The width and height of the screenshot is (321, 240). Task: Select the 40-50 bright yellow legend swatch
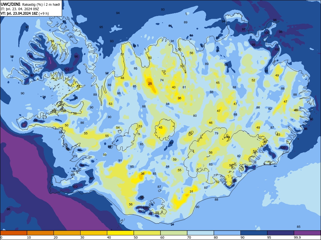[x=120, y=233]
